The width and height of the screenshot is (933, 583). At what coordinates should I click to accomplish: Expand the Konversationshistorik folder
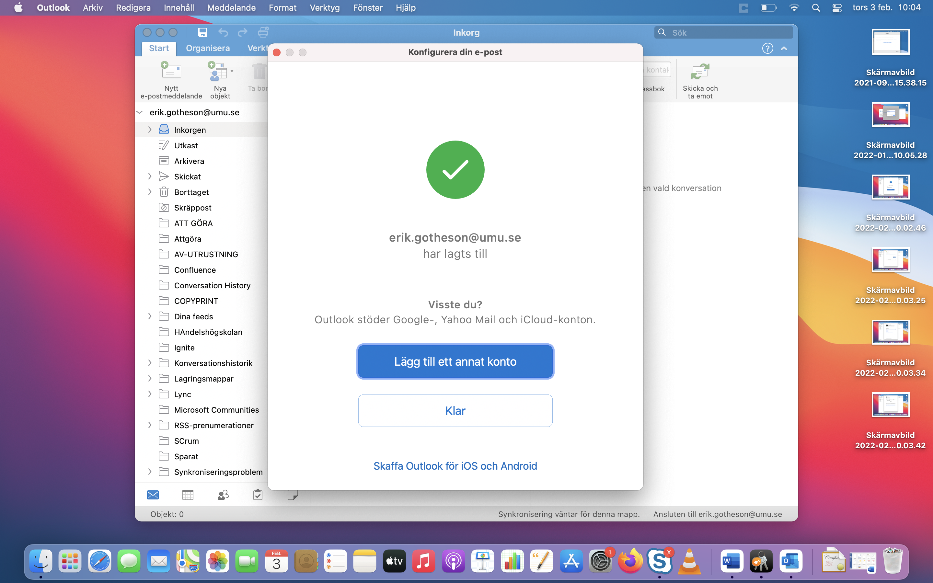pyautogui.click(x=150, y=363)
